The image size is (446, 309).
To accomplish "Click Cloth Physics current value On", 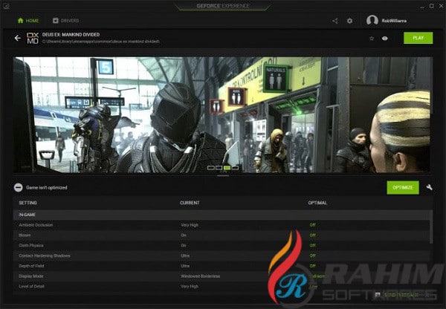I will click(184, 245).
